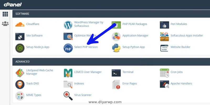The image size is (210, 105).
Task: Open WordPress Manager by Softaculous icon
Action: [68, 24]
